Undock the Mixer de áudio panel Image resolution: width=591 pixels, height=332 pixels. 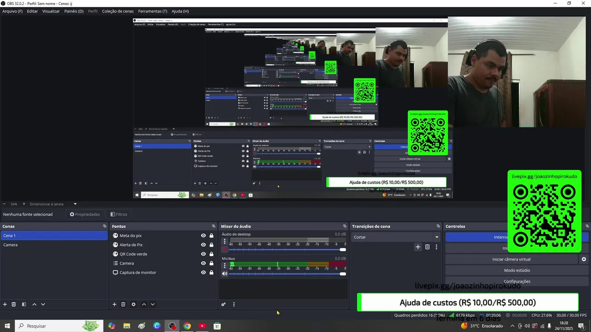[344, 226]
